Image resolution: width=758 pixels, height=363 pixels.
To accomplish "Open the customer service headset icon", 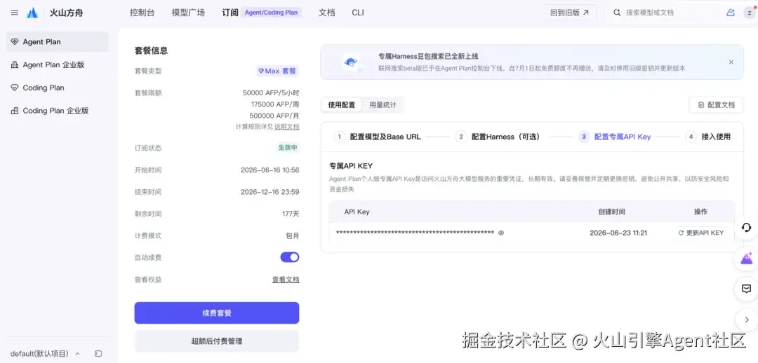I will [x=746, y=227].
